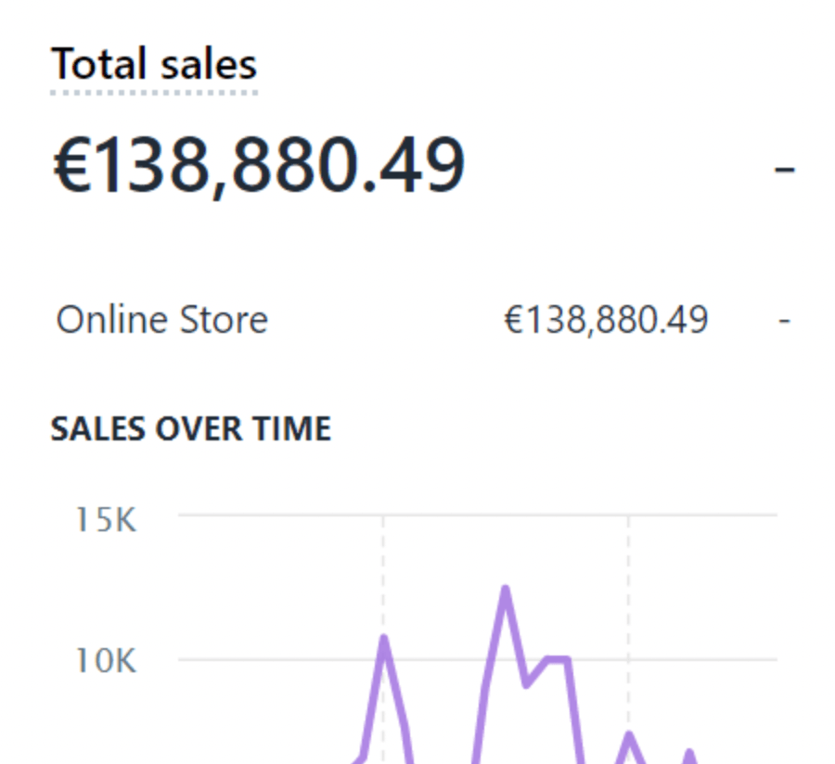Click the 10K axis label
835x764 pixels.
point(106,662)
